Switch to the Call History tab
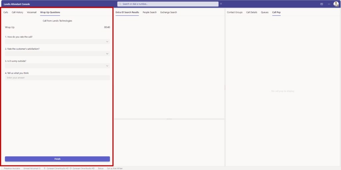This screenshot has height=170, width=341. coord(17,12)
